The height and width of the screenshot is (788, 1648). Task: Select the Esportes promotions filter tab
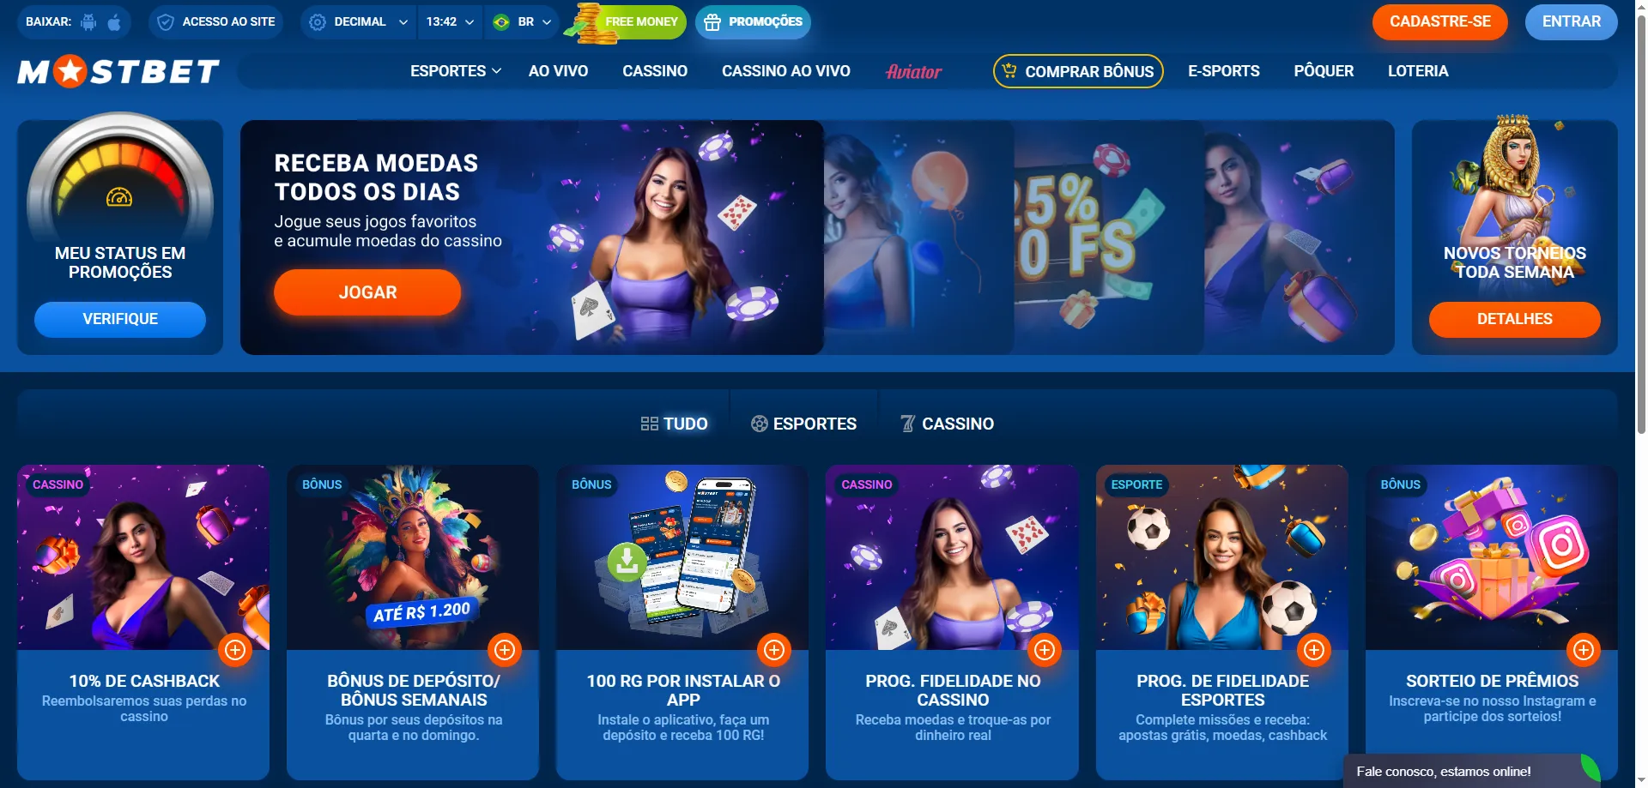coord(803,424)
